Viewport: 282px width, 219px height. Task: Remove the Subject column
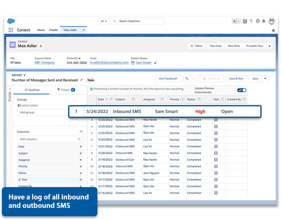point(81,153)
